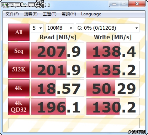This screenshot has width=148, height=135.
Task: Select the 4K QD32 write value 130.2
Action: pos(113,106)
